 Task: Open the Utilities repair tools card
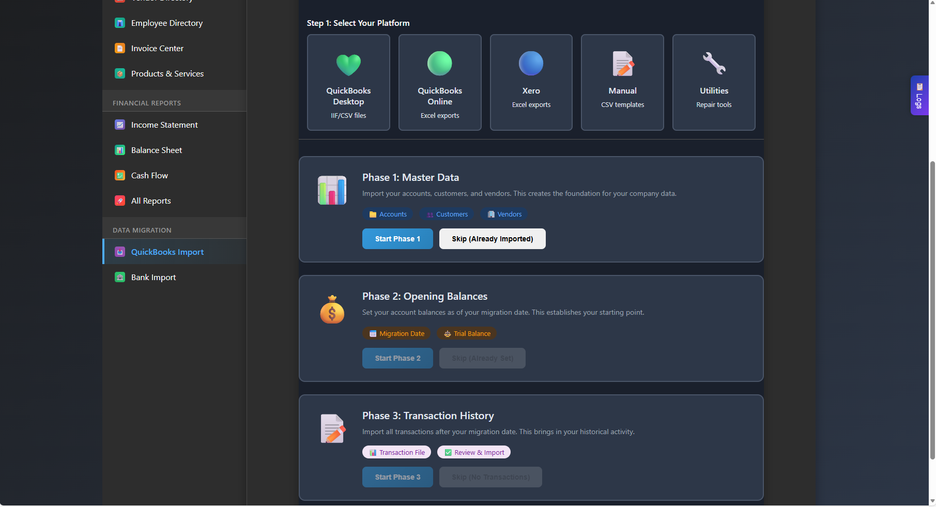click(x=714, y=82)
